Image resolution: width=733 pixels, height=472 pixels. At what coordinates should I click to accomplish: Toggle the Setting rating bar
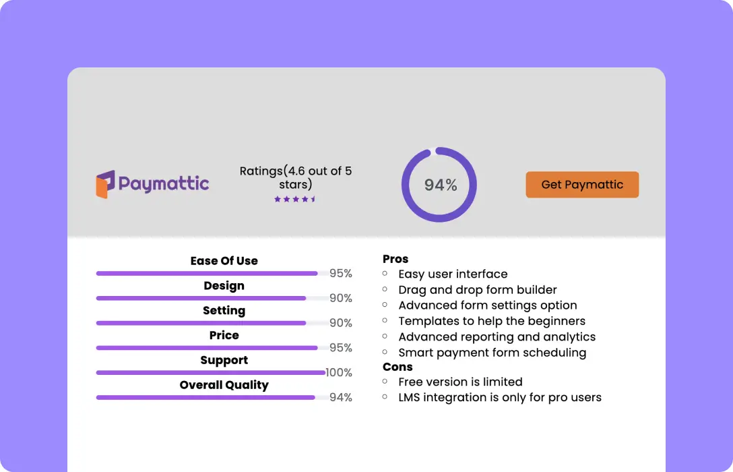coord(200,323)
